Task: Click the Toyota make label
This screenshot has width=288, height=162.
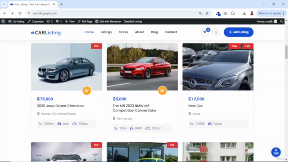Action: click(x=217, y=124)
